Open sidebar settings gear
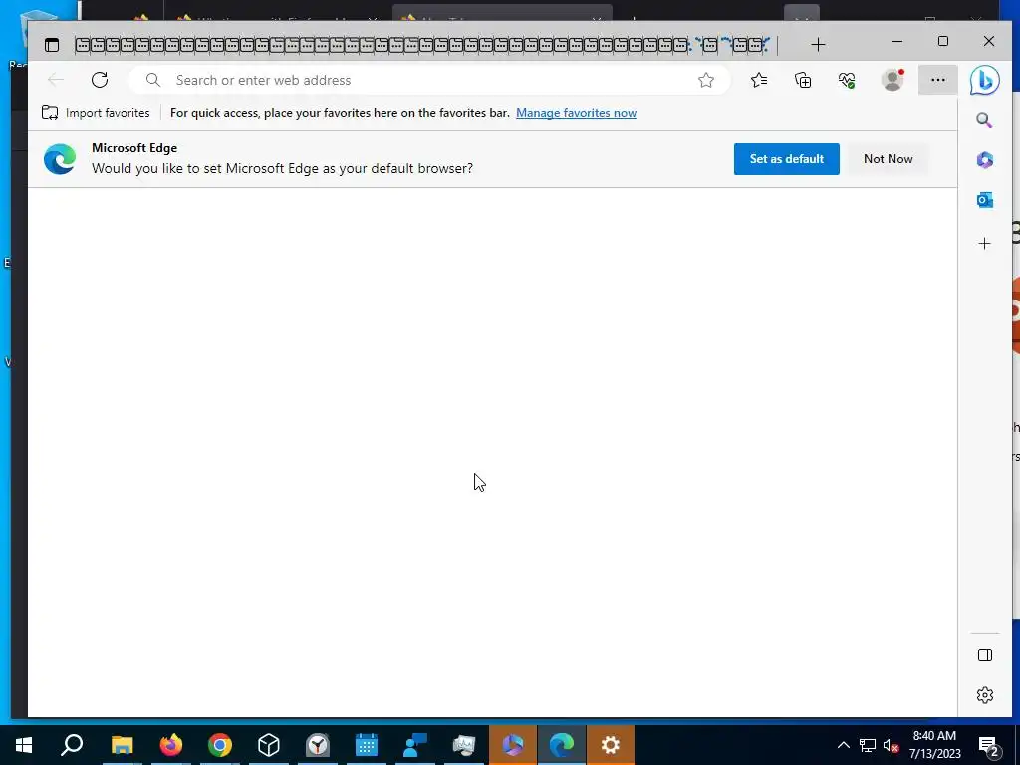1020x765 pixels. (985, 695)
